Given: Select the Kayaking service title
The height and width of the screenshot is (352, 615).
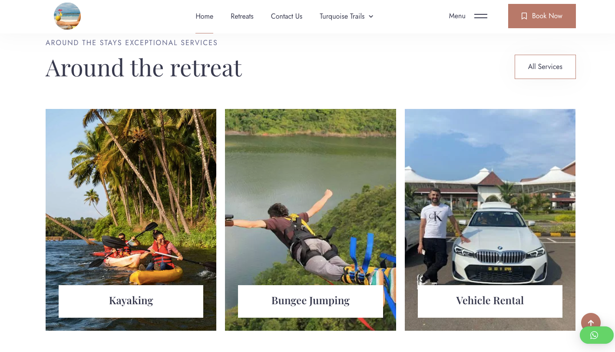Looking at the screenshot, I should click(x=131, y=301).
